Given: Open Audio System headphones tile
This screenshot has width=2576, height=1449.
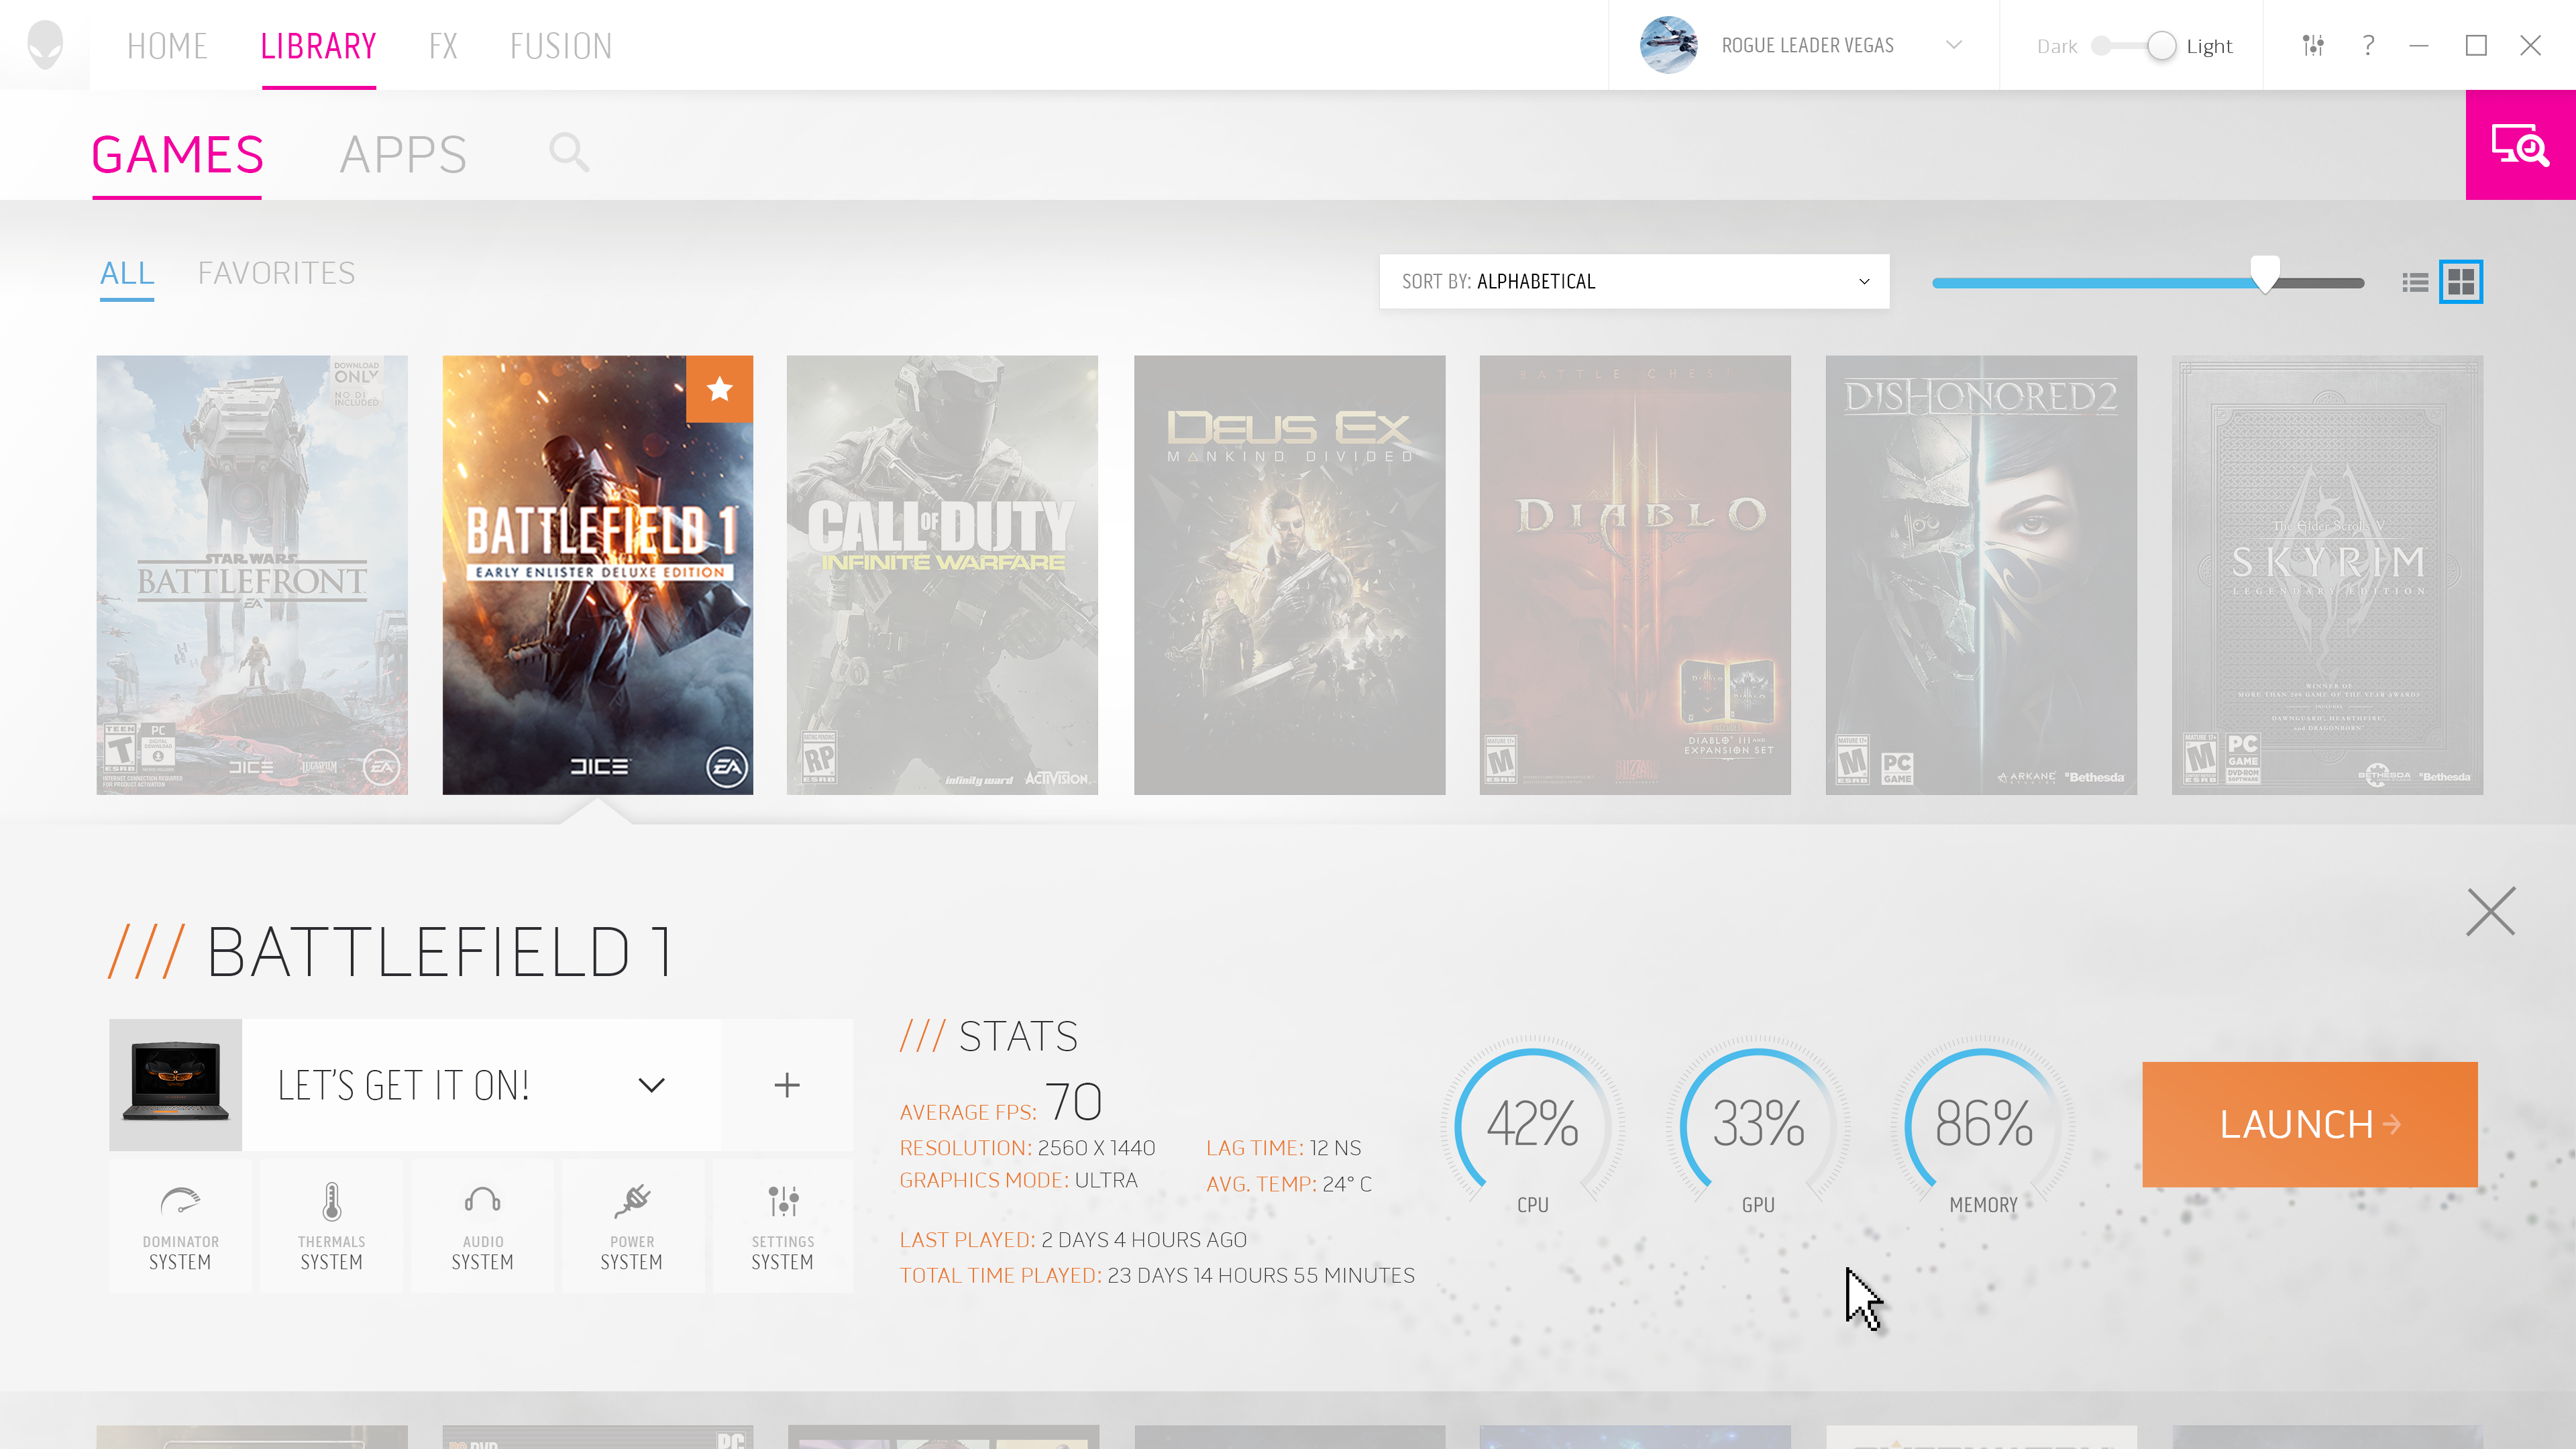Looking at the screenshot, I should pos(482,1226).
